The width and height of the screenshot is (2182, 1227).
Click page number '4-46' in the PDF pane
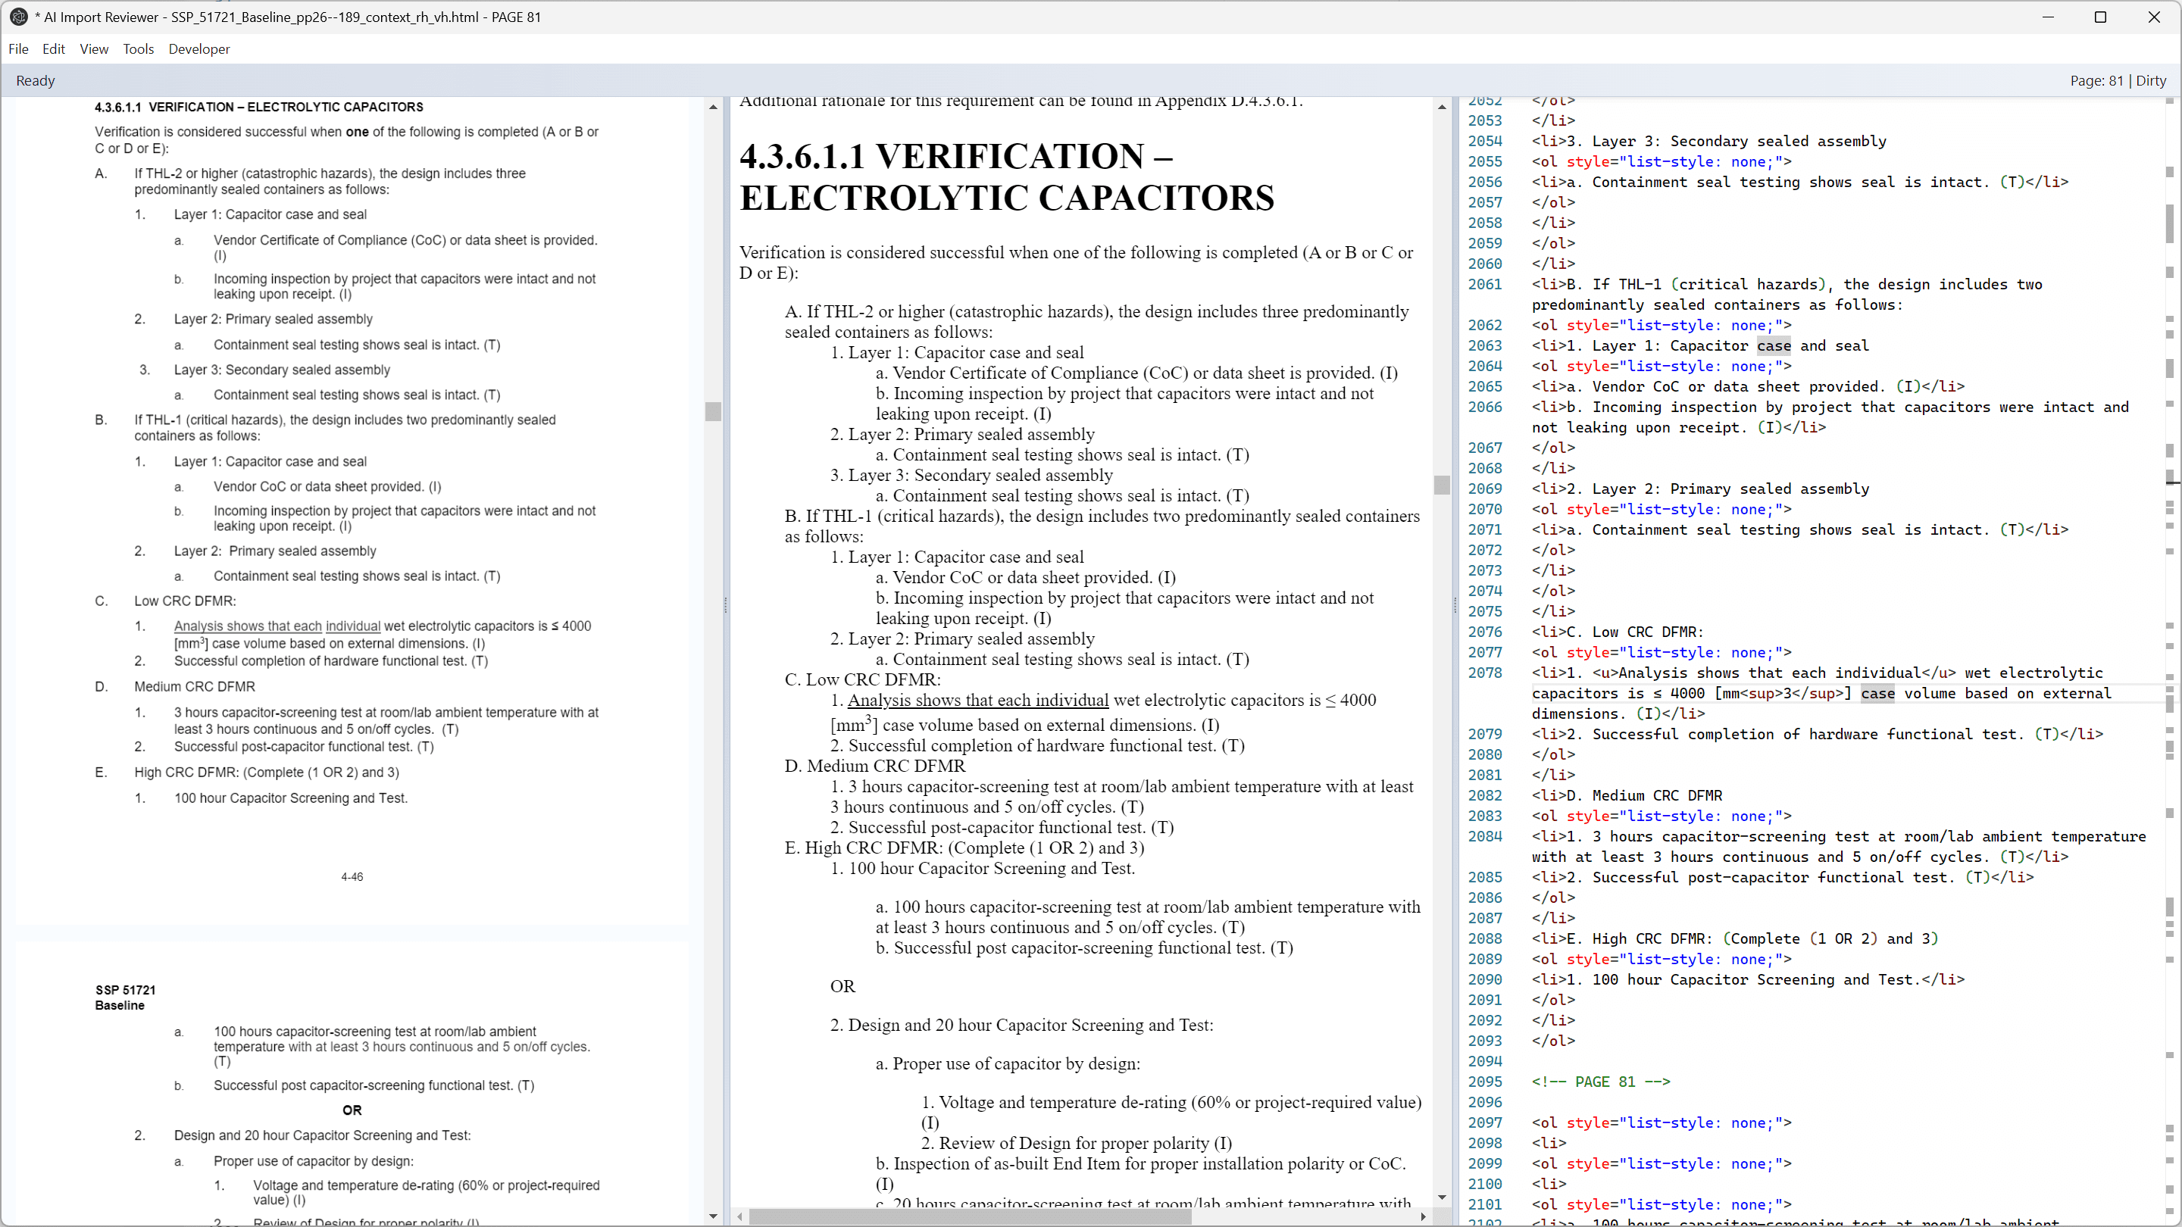coord(352,877)
